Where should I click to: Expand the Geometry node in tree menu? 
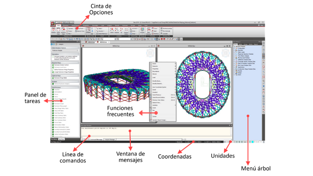point(234,50)
